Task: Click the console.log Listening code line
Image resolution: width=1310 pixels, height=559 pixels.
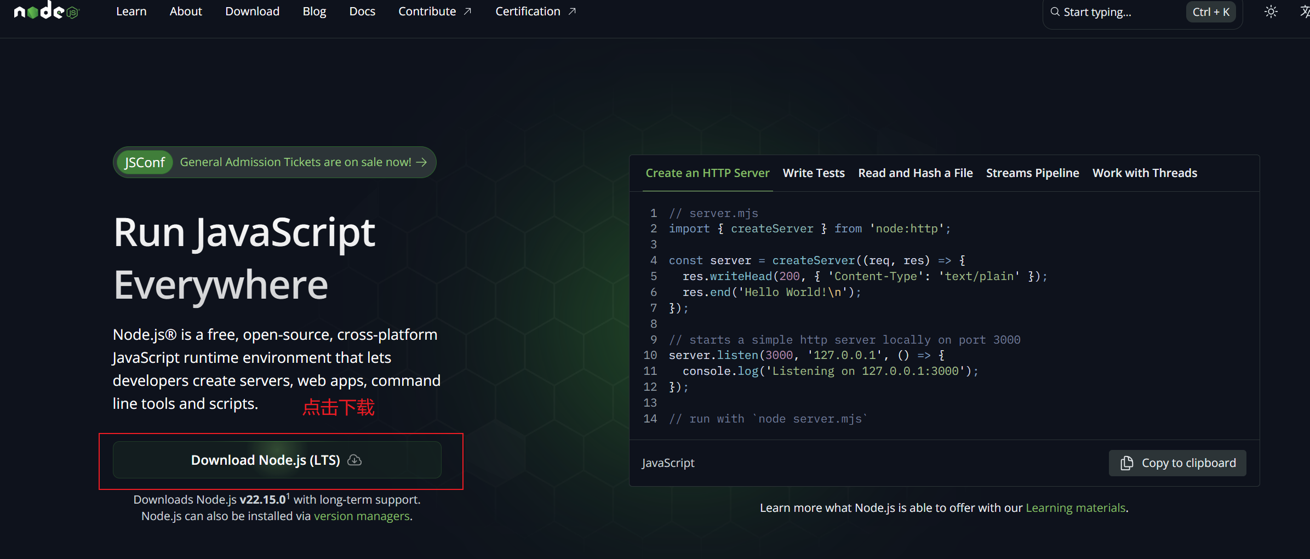Action: click(x=831, y=371)
